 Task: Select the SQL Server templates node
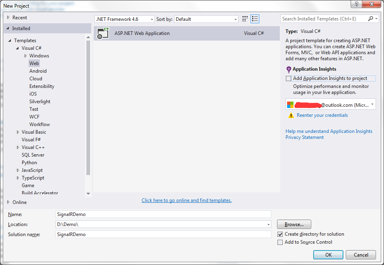coord(33,155)
